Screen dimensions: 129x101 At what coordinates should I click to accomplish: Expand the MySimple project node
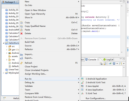coord(4,73)
